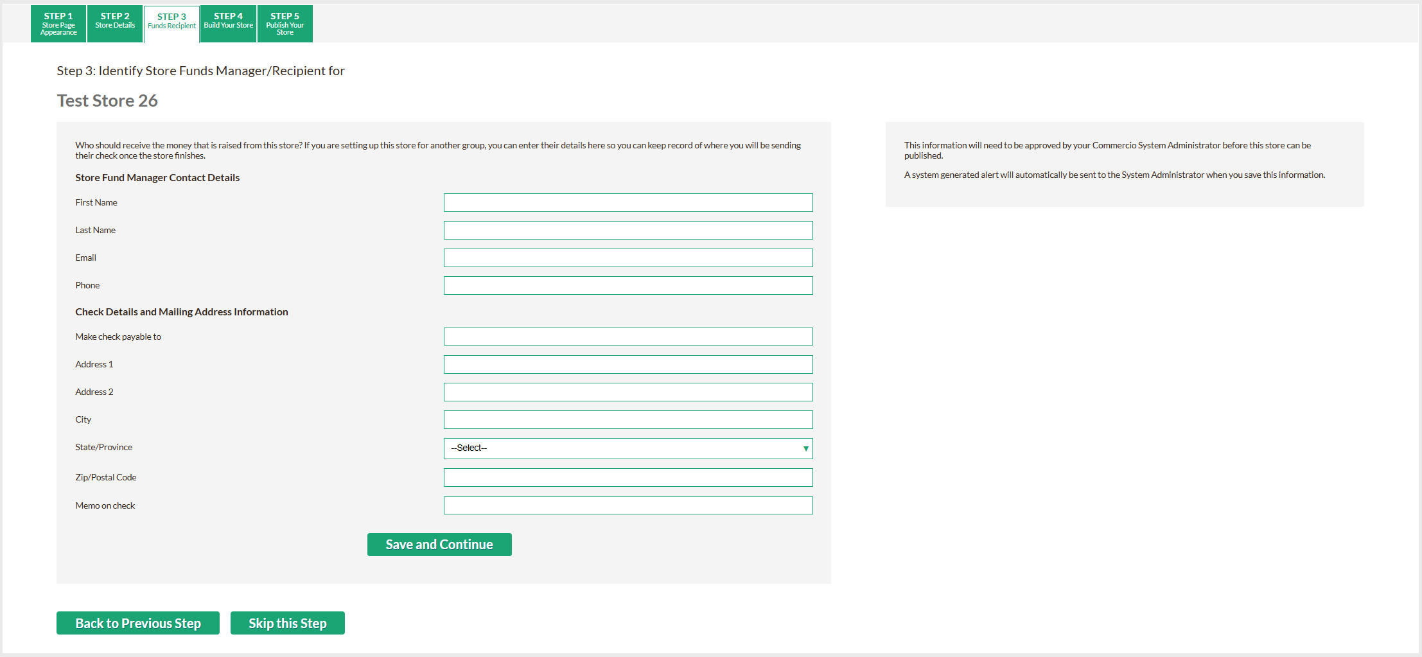
Task: Open Step 5 Publish Your Store tab
Action: [x=285, y=24]
